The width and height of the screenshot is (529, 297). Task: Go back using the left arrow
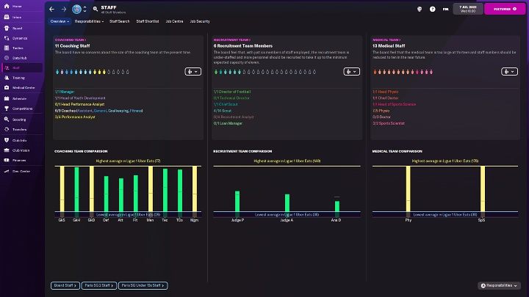pyautogui.click(x=51, y=10)
